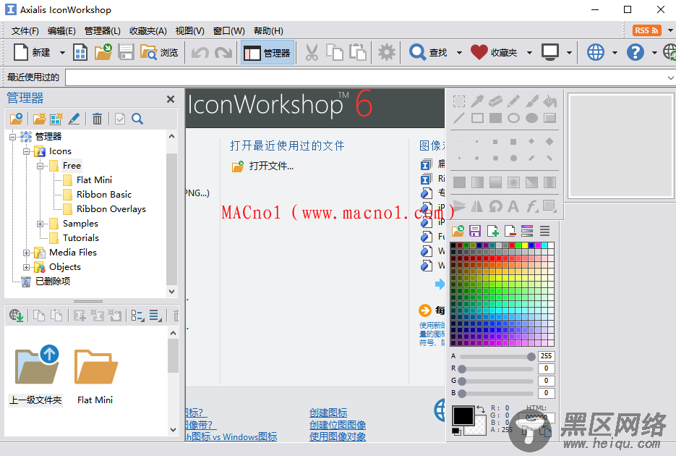Click the Copy icon in main toolbar

point(335,53)
